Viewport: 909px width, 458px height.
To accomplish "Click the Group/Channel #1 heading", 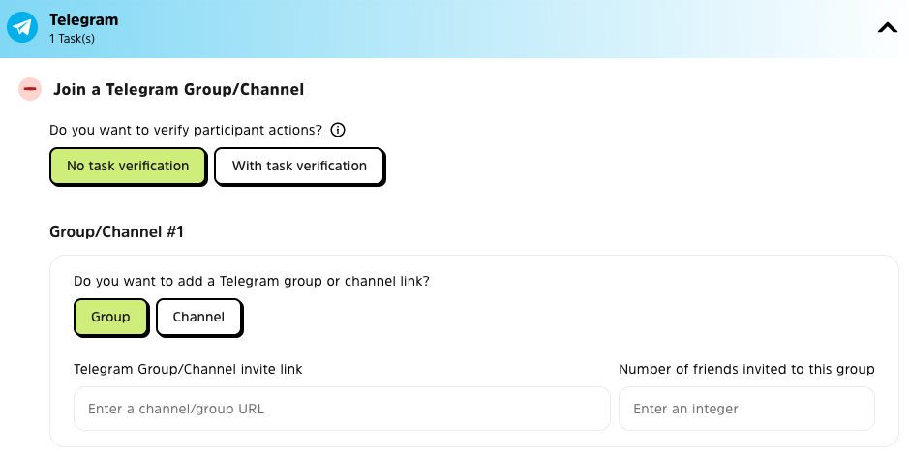I will (x=116, y=232).
